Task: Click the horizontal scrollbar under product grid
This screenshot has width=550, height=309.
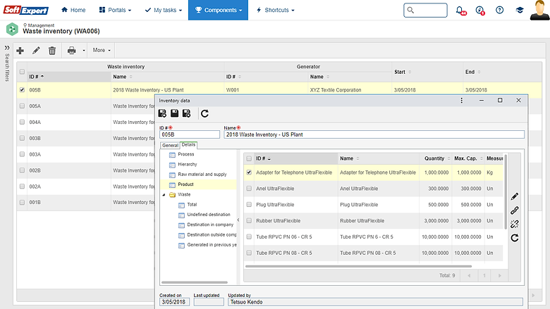Action: click(x=358, y=266)
